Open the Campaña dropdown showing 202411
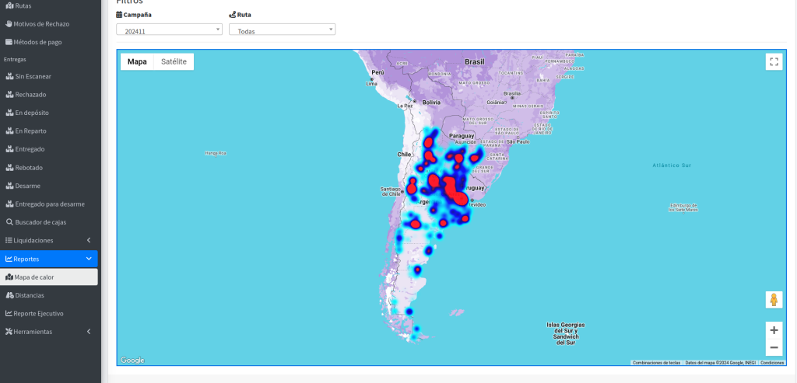Image resolution: width=797 pixels, height=383 pixels. click(x=169, y=30)
